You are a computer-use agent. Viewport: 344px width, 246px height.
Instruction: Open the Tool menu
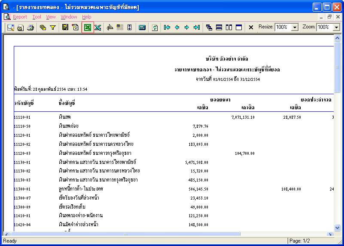click(37, 17)
